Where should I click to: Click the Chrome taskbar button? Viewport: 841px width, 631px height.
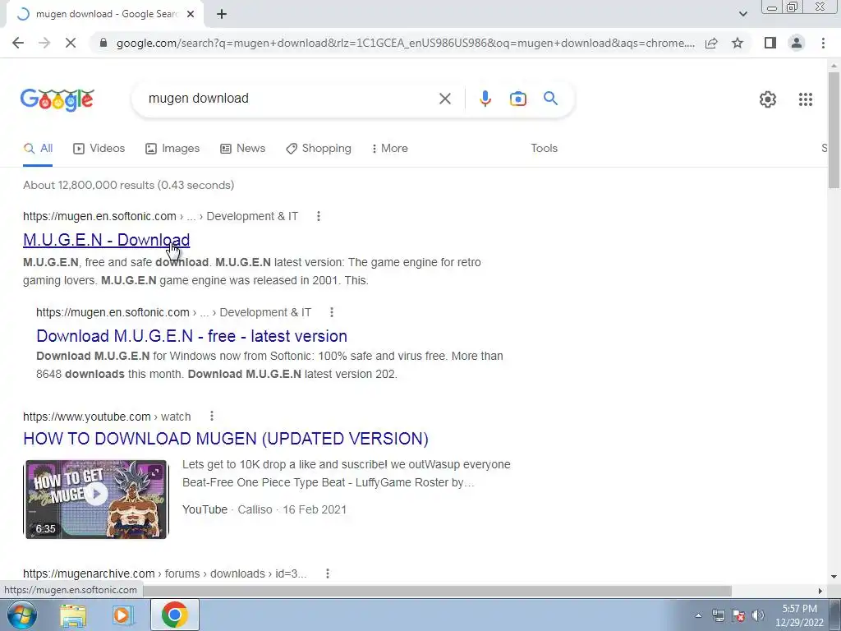tap(175, 615)
